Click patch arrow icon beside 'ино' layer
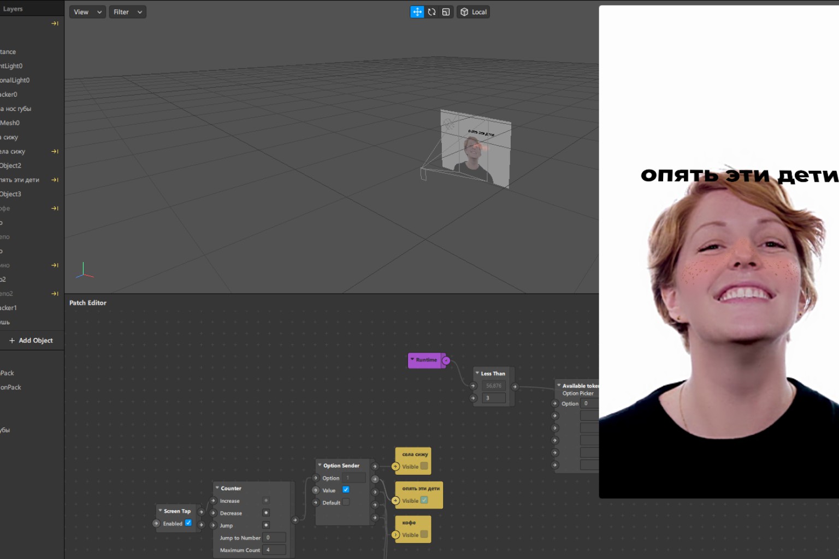 [55, 265]
